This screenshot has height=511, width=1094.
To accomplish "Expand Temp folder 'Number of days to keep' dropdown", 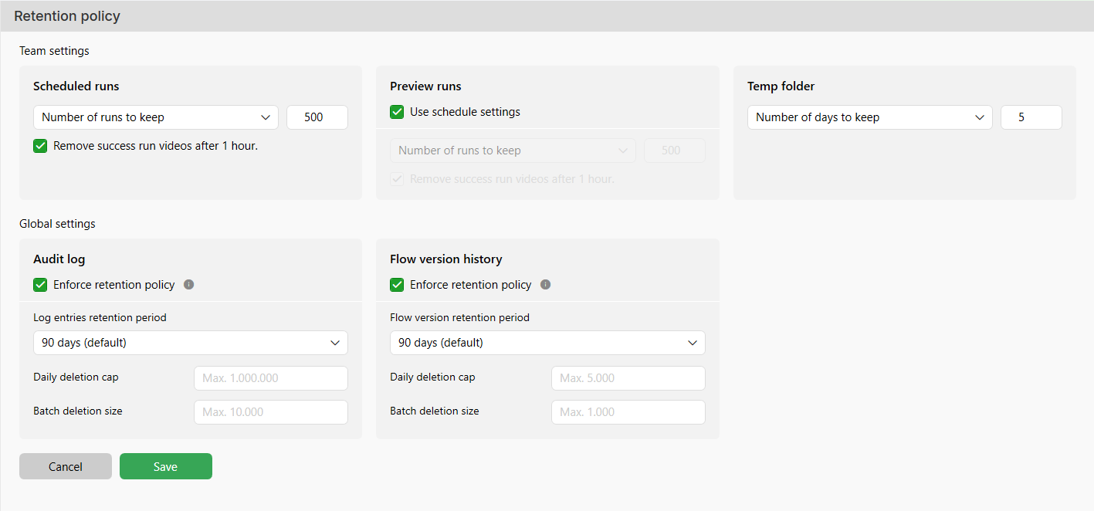I will (x=869, y=117).
